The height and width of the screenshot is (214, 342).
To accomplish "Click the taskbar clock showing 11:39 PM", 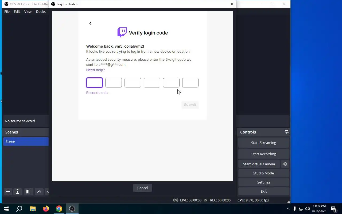I will [319, 209].
